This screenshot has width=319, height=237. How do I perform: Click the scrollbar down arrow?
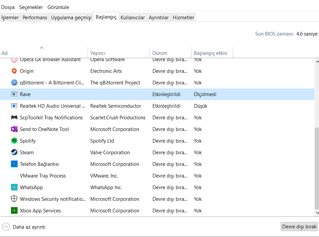(x=317, y=213)
